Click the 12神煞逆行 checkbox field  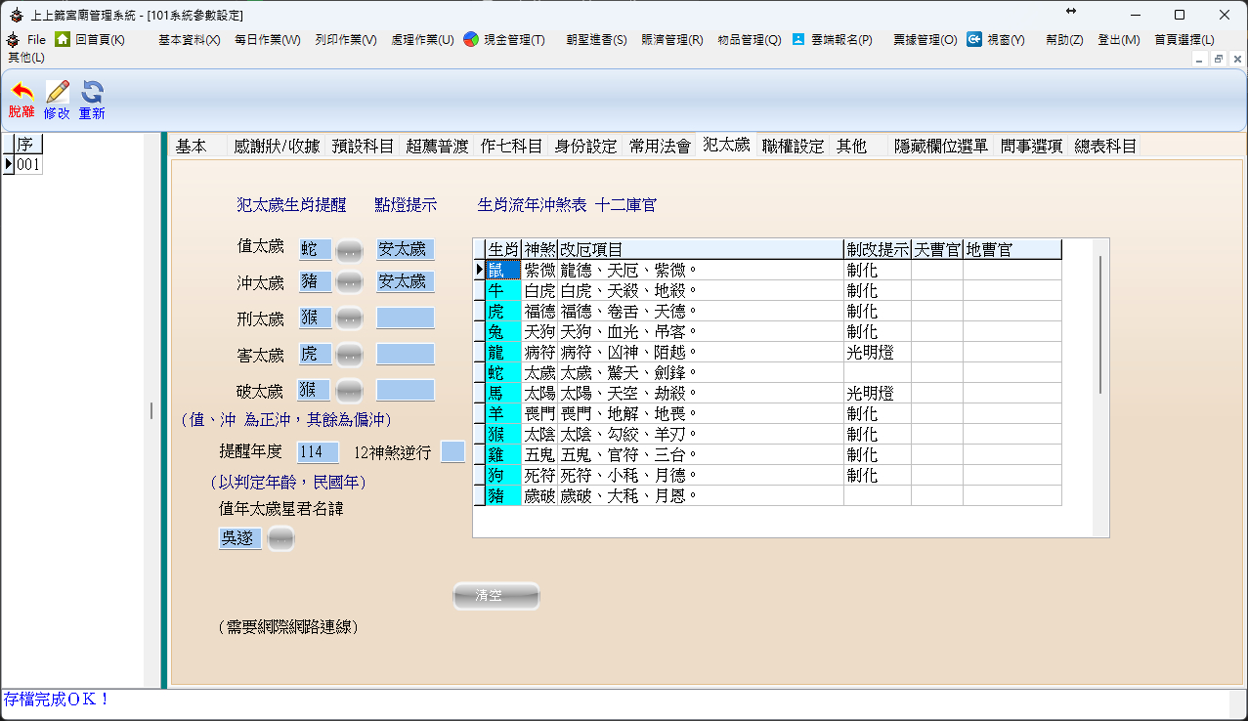pyautogui.click(x=452, y=452)
